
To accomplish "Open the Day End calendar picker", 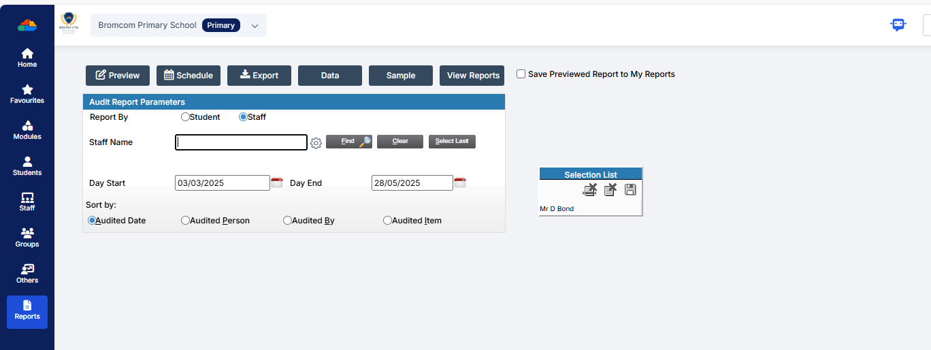I will (460, 182).
